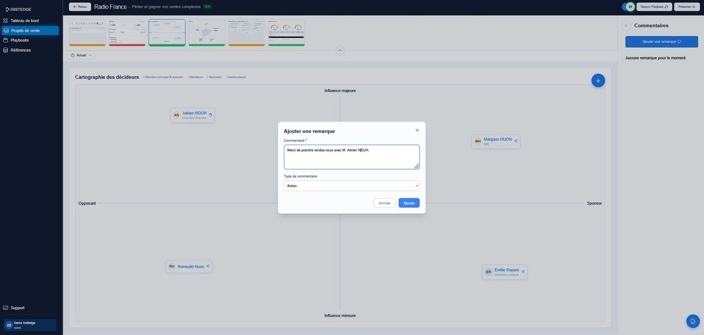Select the green Cartographie slide thumbnail
Viewport: 704px width, 335px height.
(167, 32)
